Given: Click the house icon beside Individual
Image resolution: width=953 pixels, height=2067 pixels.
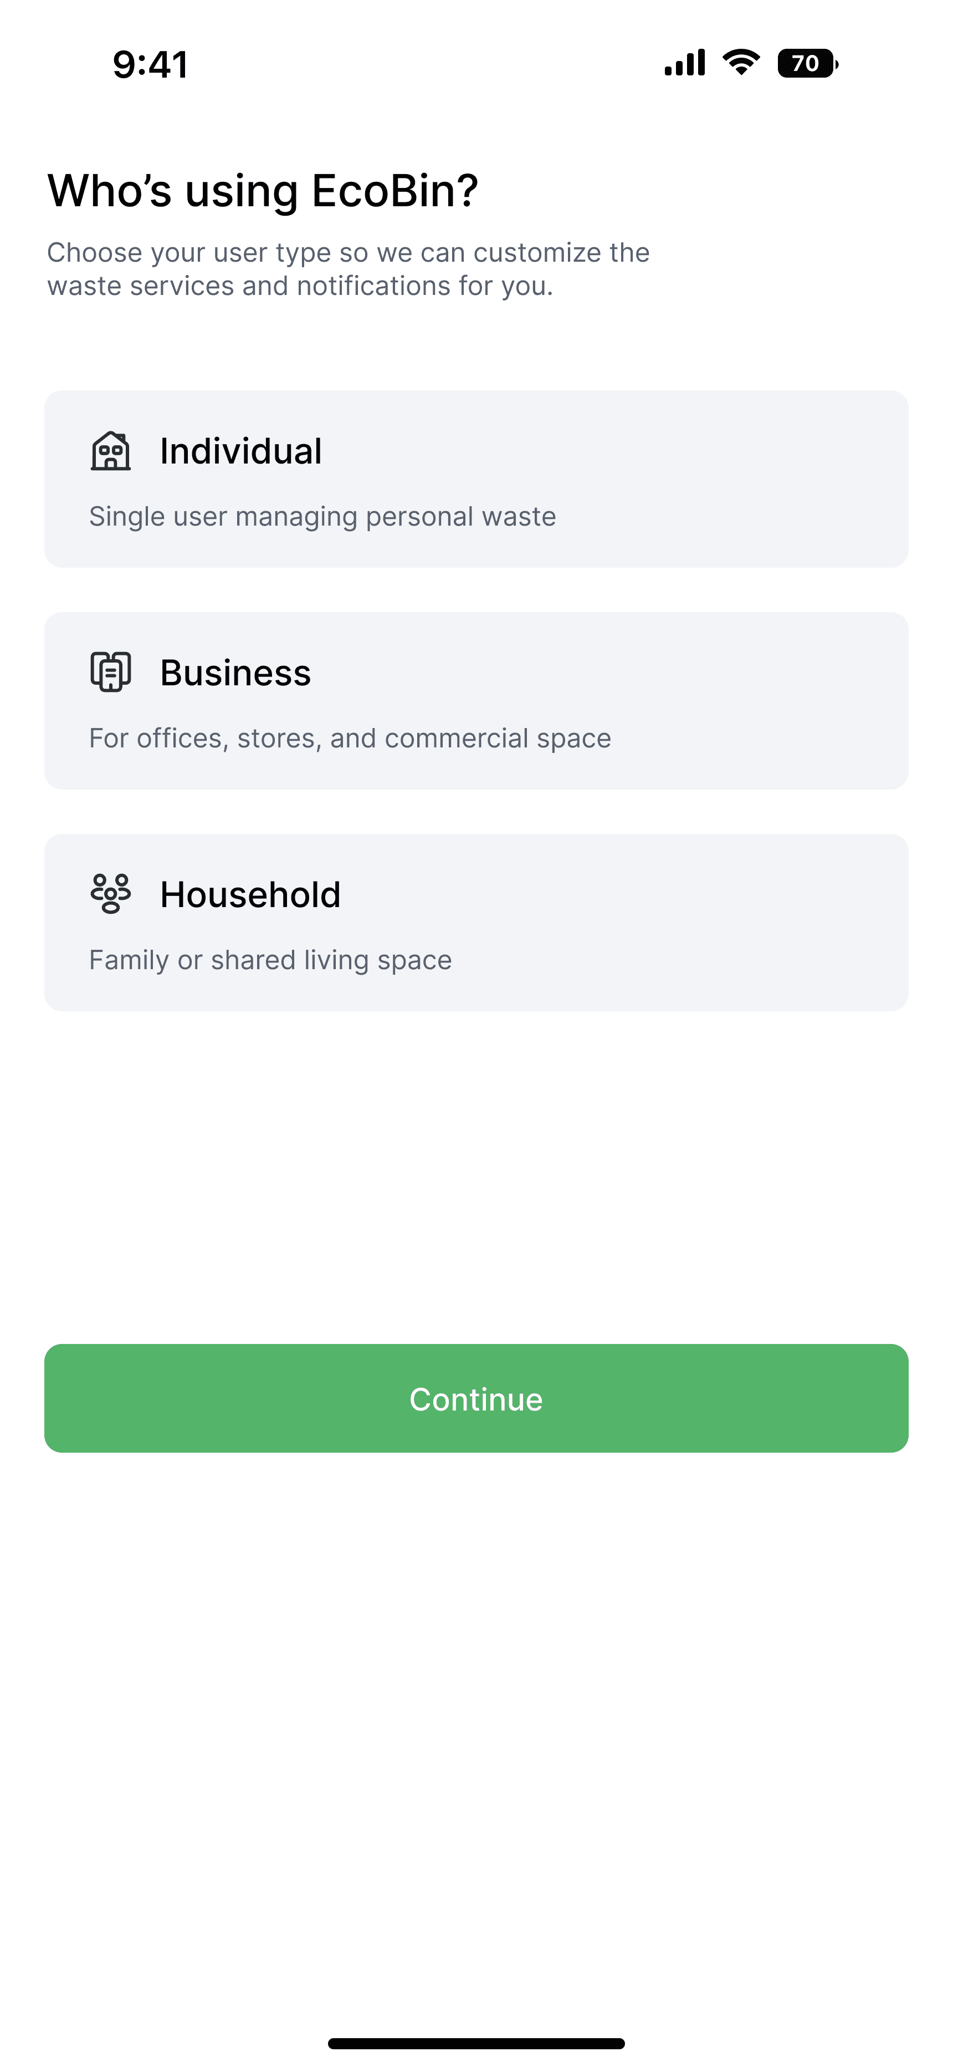Looking at the screenshot, I should click(x=111, y=451).
